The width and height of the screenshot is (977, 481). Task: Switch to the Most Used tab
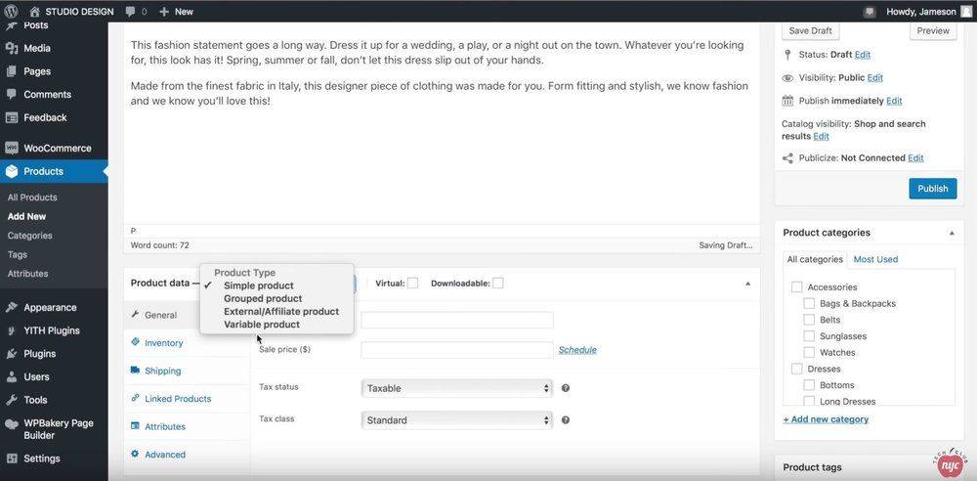pos(875,259)
